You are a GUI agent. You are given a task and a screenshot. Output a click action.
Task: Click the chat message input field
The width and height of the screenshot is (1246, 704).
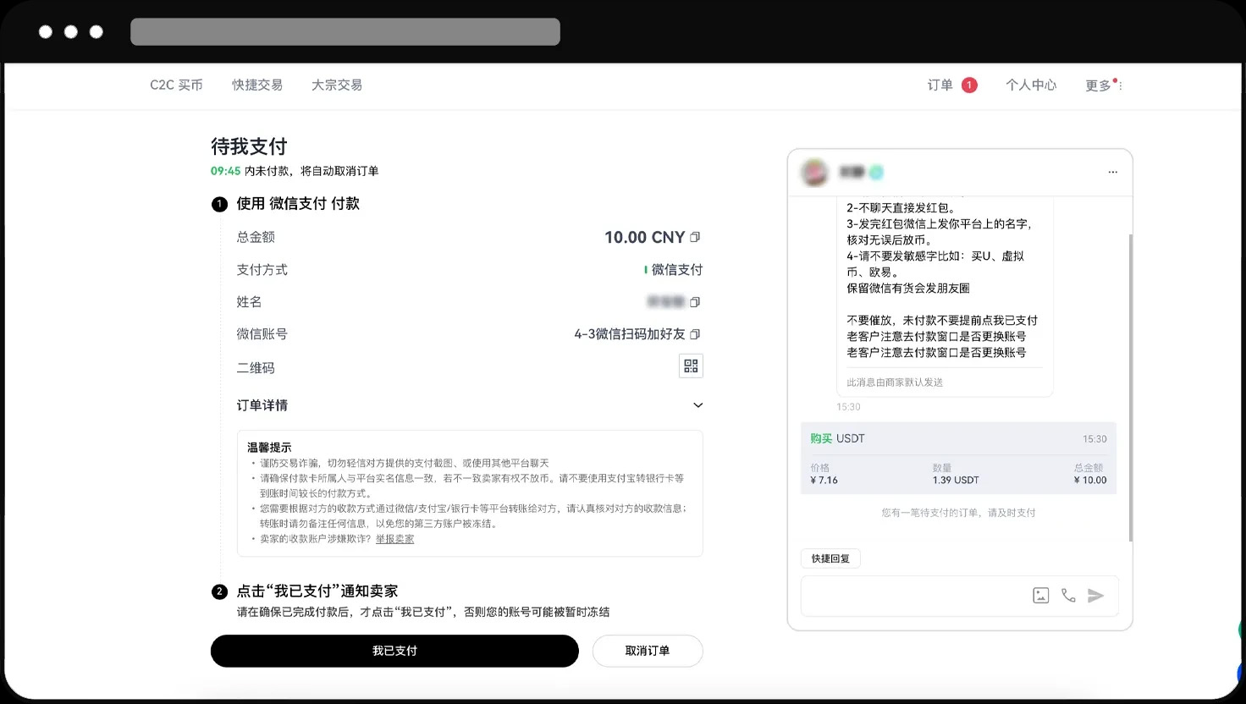pyautogui.click(x=914, y=595)
